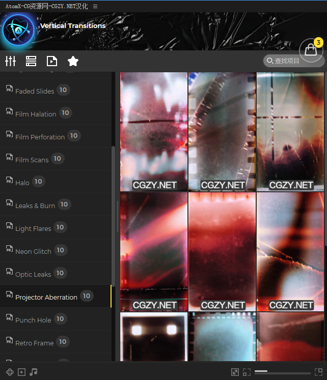Click the preset icon beside Film Halation
The width and height of the screenshot is (327, 380).
[10, 111]
